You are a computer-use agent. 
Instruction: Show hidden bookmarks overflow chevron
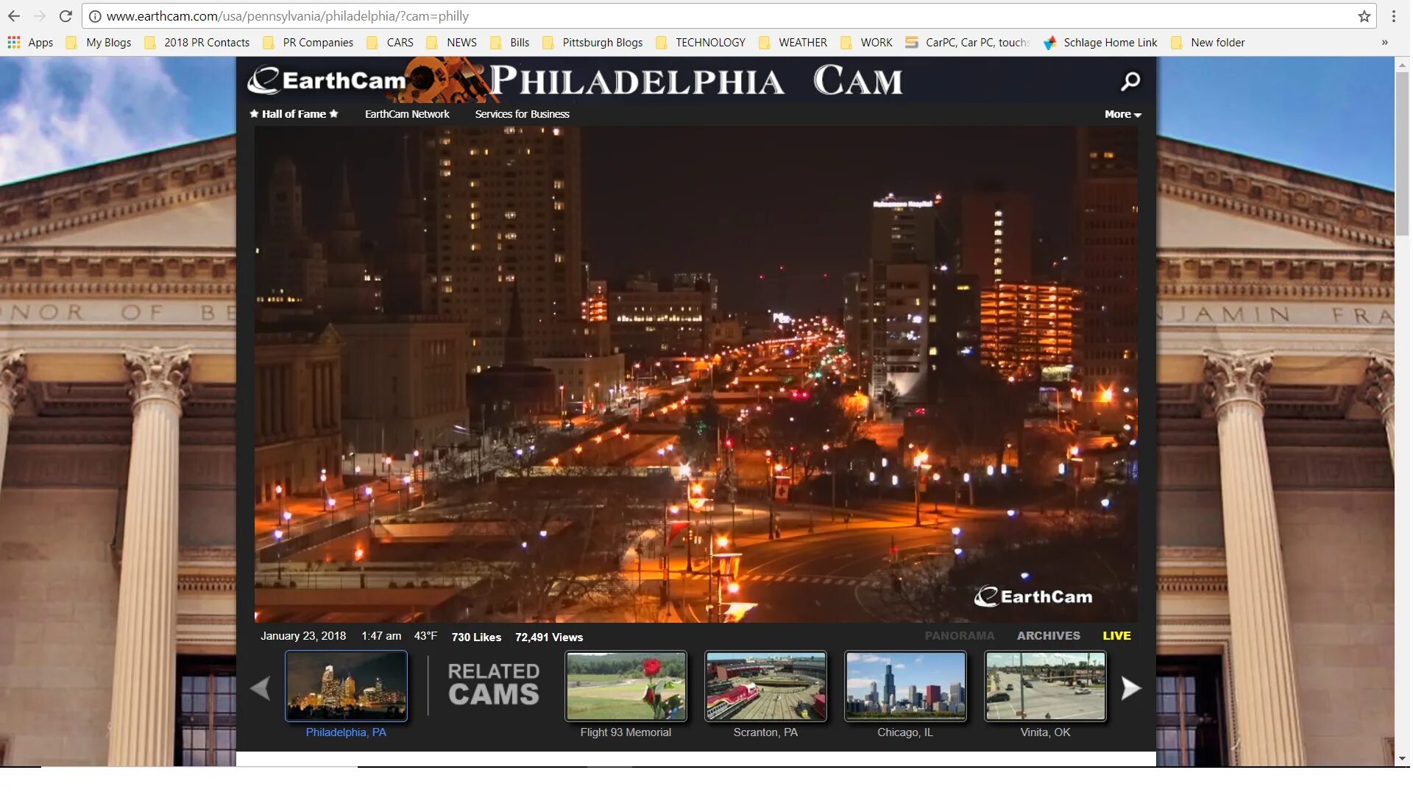pyautogui.click(x=1384, y=43)
